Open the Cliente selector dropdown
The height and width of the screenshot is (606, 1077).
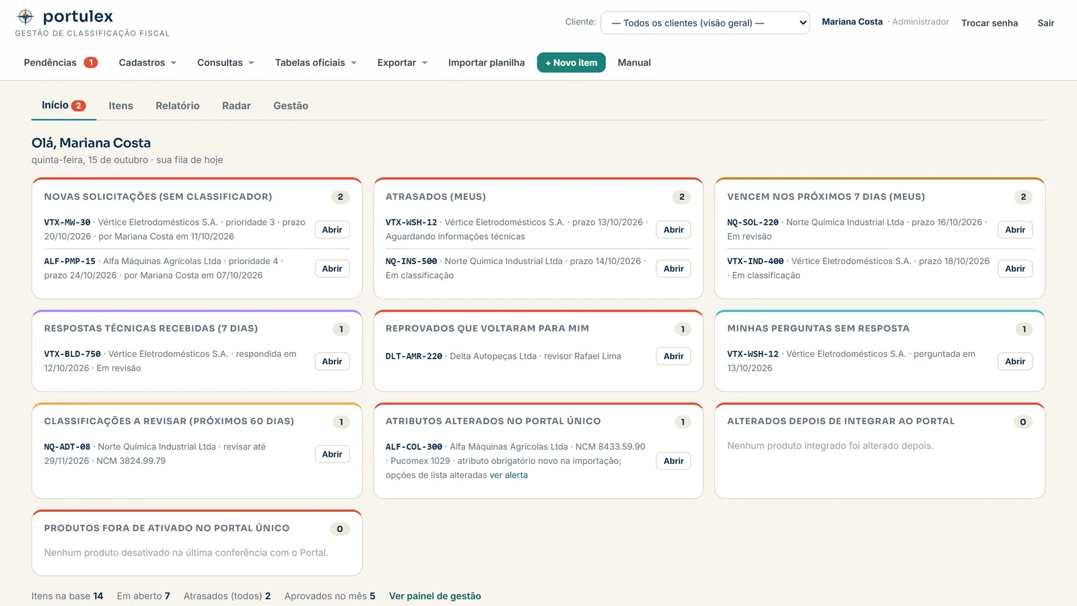705,23
